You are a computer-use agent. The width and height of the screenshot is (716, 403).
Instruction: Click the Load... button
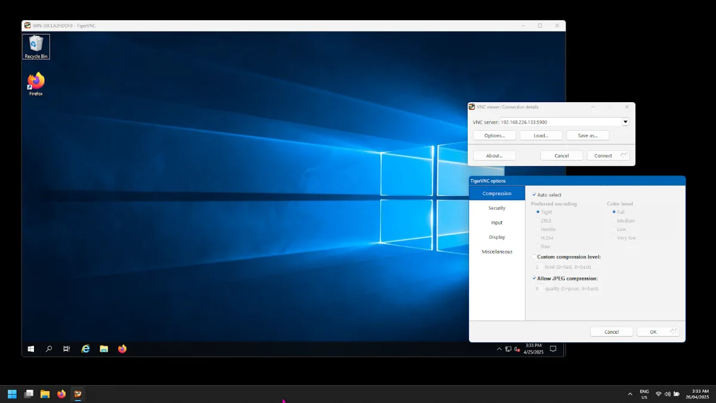click(541, 136)
